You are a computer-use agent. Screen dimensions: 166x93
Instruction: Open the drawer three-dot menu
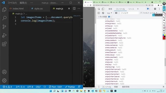click(x=99, y=87)
